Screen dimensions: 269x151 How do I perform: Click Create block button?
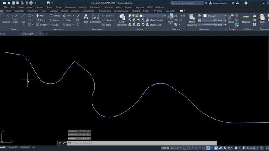[179, 16]
